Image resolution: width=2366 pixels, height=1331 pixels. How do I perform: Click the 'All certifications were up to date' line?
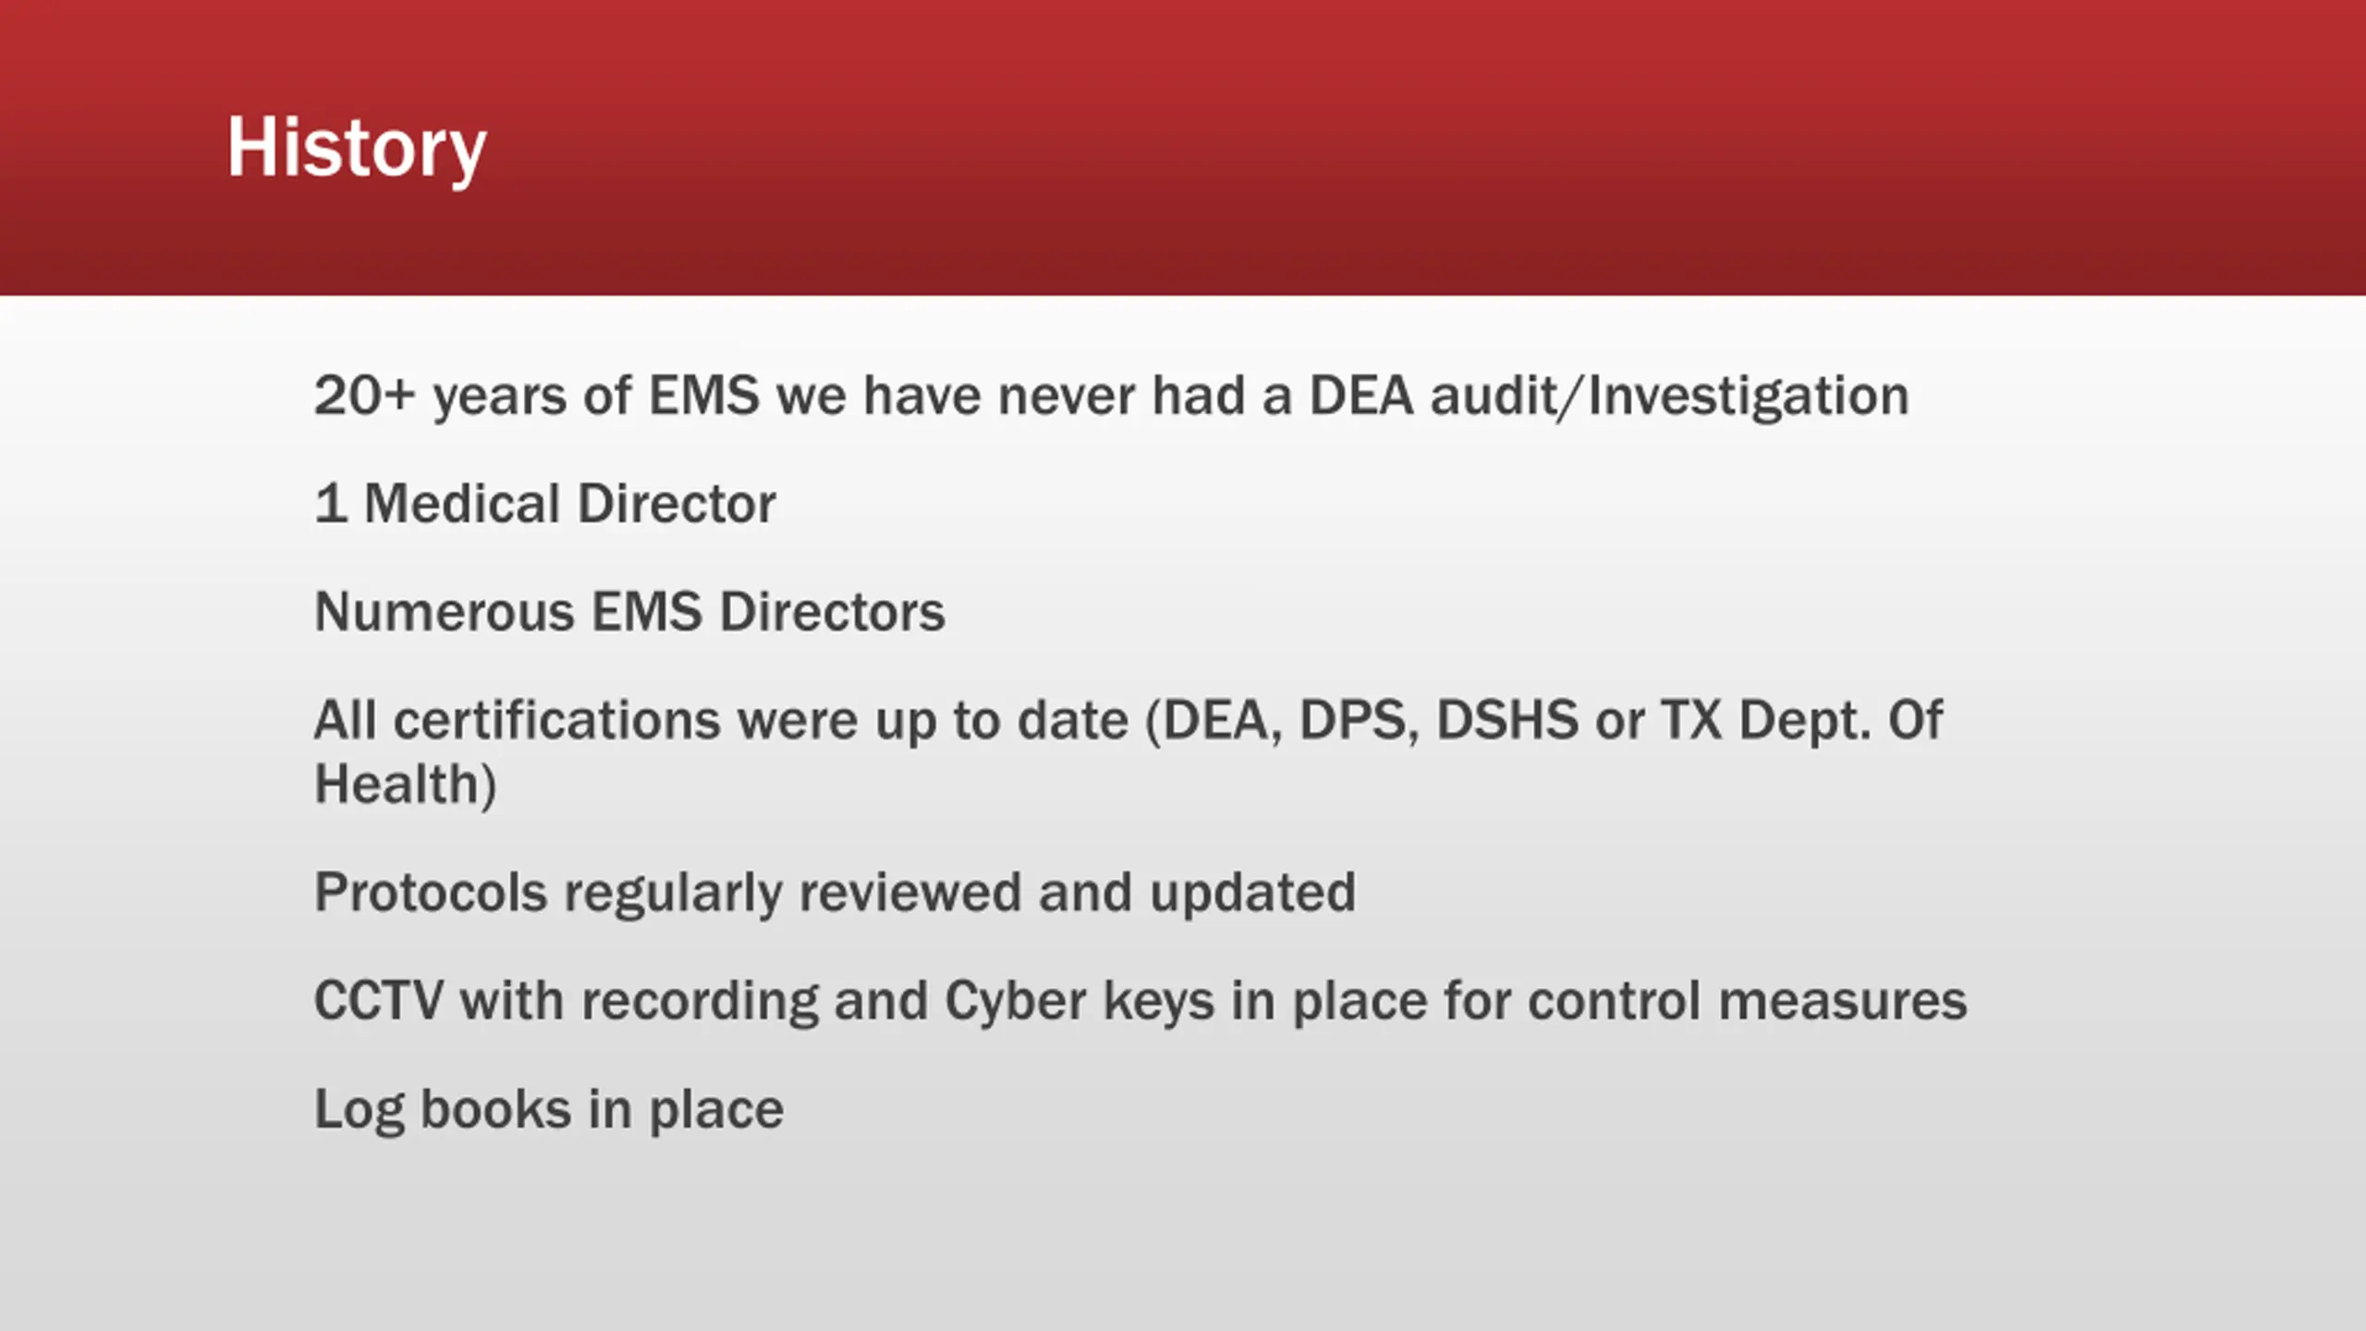[x=1128, y=720]
